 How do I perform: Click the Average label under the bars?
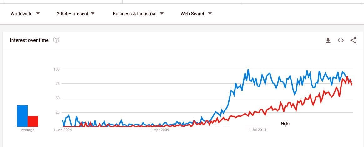[x=28, y=130]
